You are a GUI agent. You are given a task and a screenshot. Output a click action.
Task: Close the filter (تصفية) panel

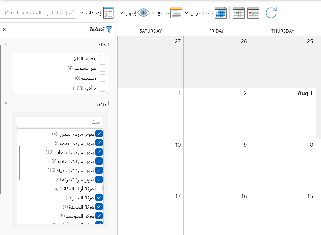pos(5,30)
